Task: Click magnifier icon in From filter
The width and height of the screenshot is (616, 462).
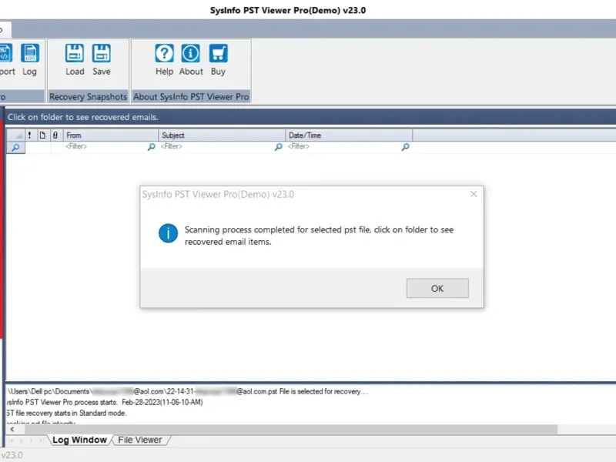Action: pyautogui.click(x=151, y=147)
